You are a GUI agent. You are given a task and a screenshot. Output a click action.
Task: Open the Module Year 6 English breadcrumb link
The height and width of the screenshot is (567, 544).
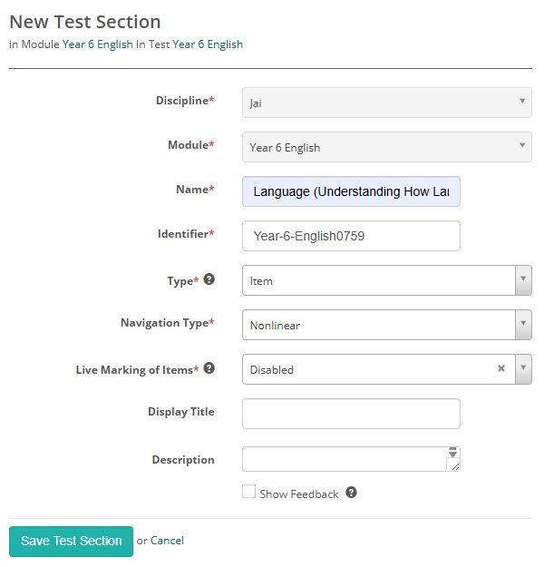pos(98,44)
